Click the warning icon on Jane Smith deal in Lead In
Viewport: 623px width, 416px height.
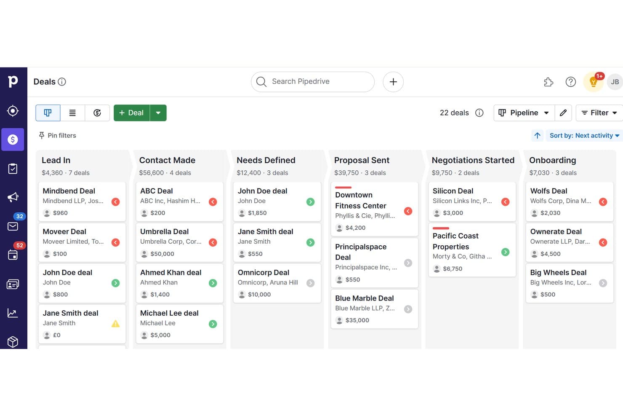pos(115,324)
